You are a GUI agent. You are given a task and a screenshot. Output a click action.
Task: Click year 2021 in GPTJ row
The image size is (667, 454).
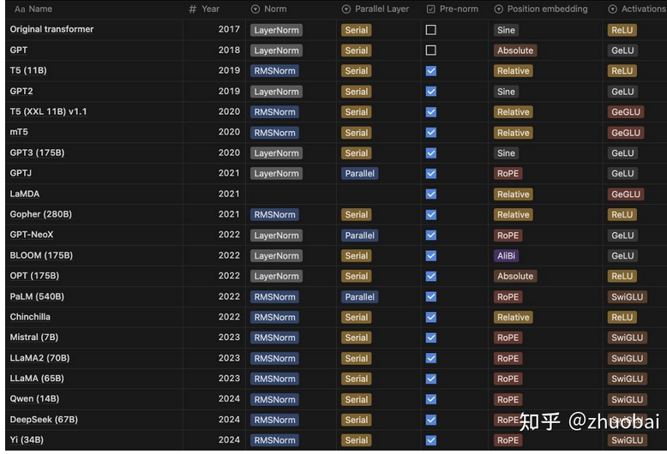229,173
